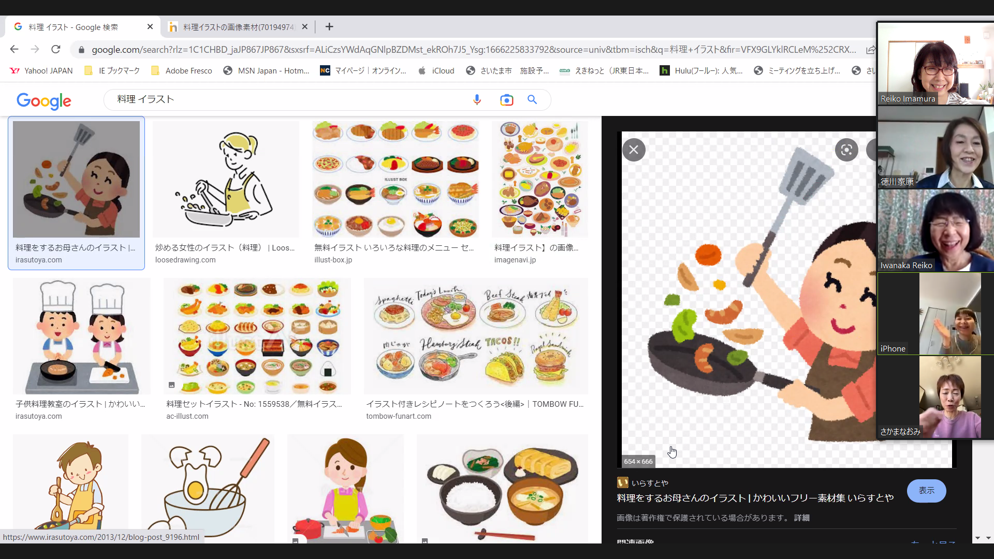The height and width of the screenshot is (559, 994).
Task: Click the ac-illust.com source link
Action: (187, 416)
